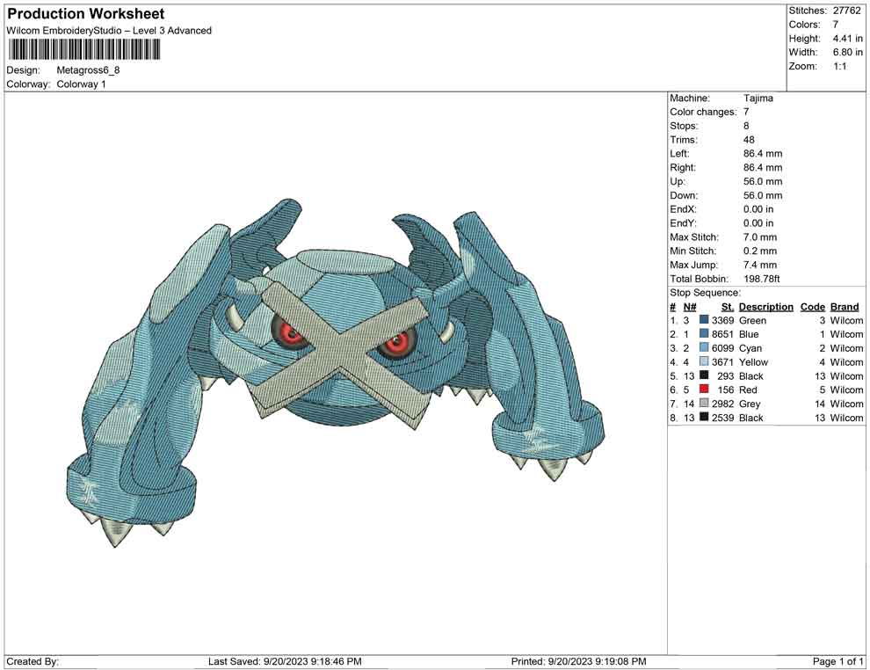
Task: Click the Green 3369 color swatch
Action: pos(704,320)
